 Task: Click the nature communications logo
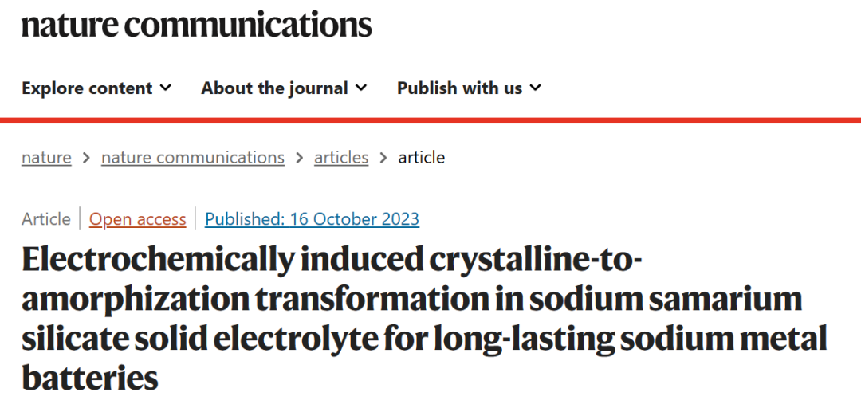tap(197, 25)
